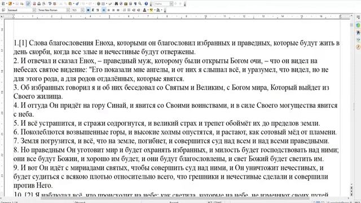361x203 pixels.
Task: Insert a table via the table icon
Action: [x=103, y=4]
